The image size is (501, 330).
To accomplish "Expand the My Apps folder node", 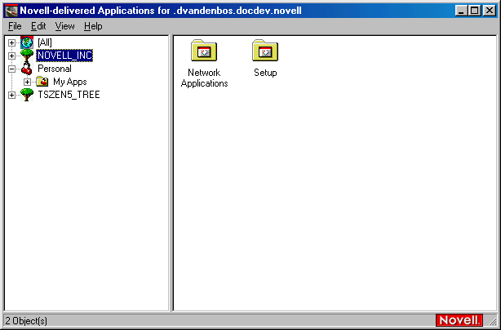I will click(x=27, y=82).
